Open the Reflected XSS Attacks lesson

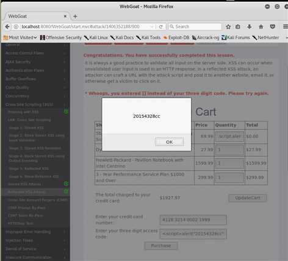26,192
